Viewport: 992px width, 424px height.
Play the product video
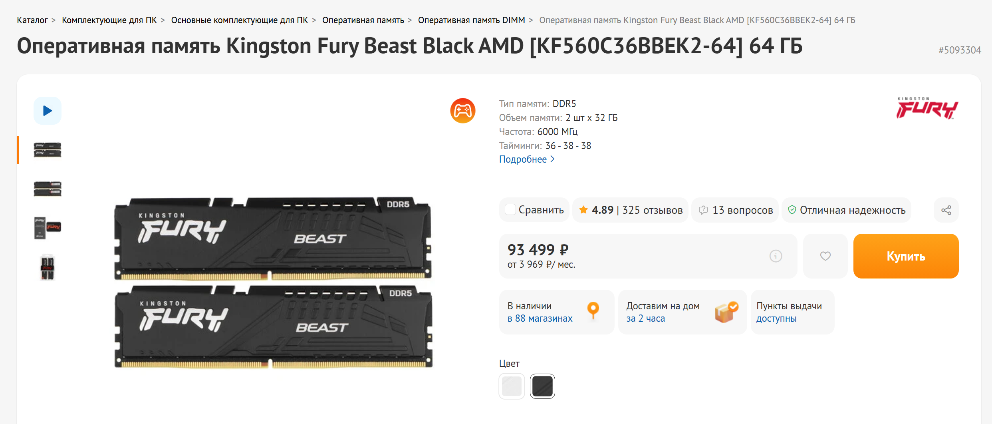pos(48,111)
